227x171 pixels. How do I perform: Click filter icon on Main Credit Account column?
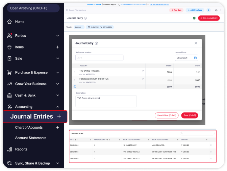point(148,139)
